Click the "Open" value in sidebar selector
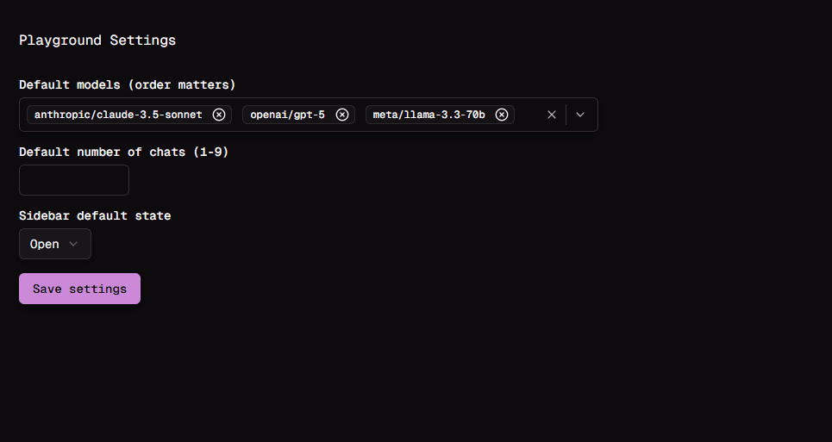 (x=44, y=244)
